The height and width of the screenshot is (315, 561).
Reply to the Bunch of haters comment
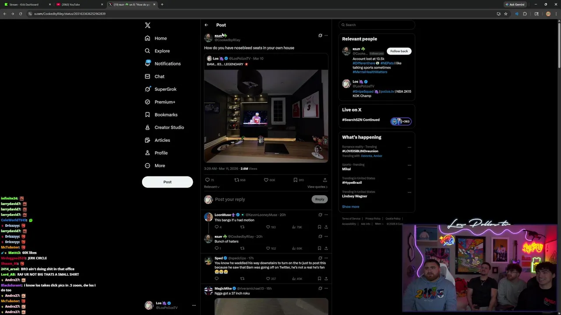coord(218,248)
